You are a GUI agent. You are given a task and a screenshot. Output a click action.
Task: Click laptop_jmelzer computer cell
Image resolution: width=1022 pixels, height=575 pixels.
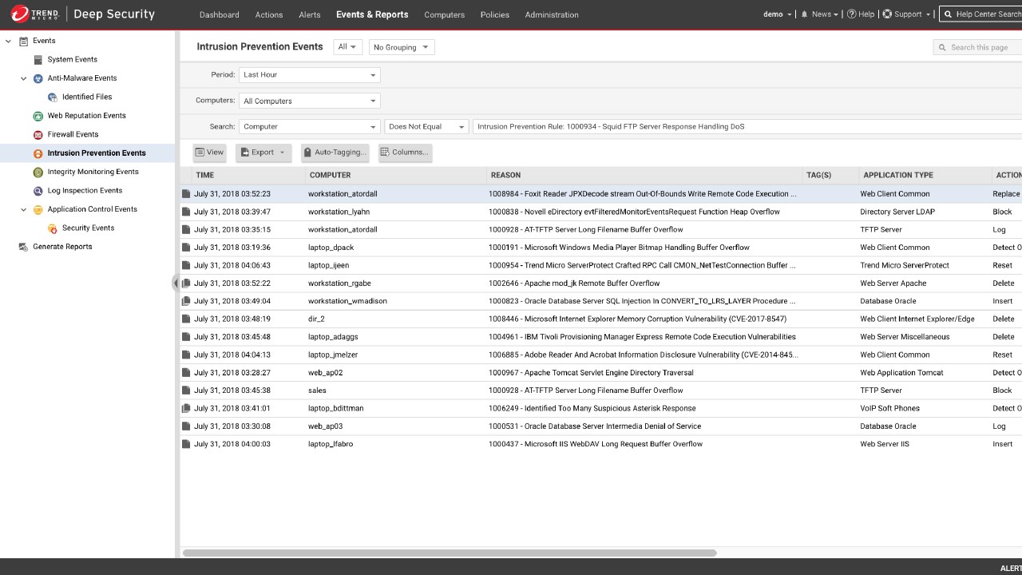tap(334, 355)
